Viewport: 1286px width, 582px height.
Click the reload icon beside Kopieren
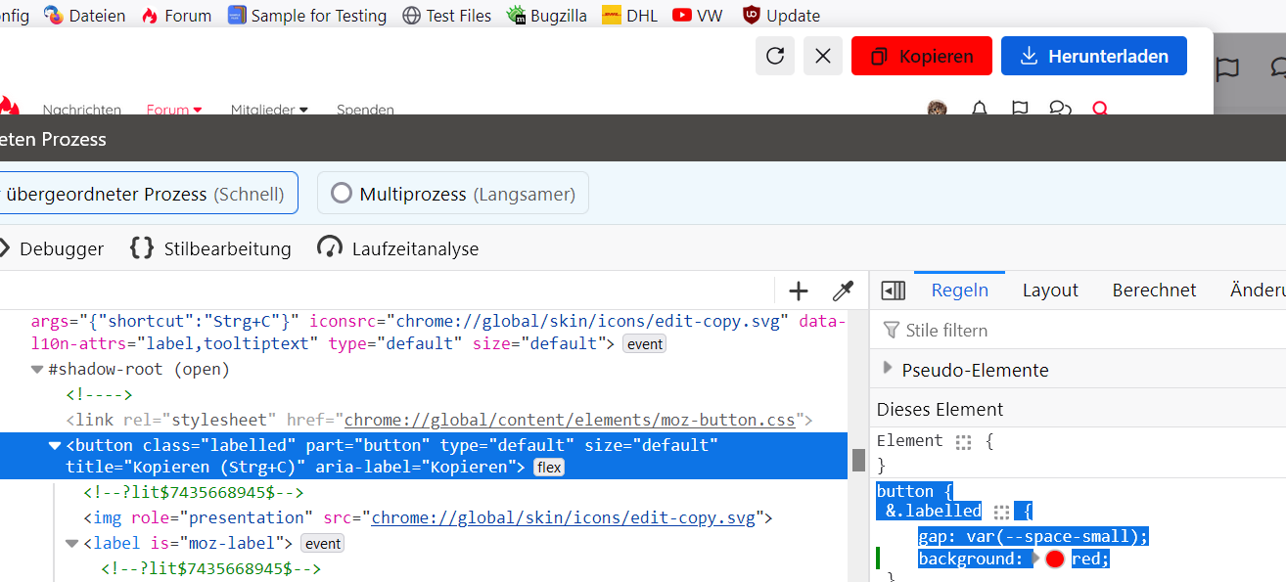pos(774,56)
